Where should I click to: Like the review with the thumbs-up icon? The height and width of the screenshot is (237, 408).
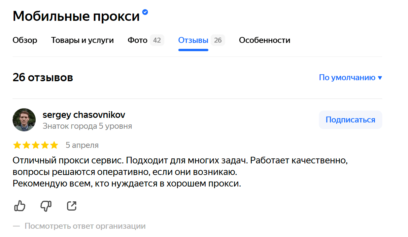[x=20, y=206]
